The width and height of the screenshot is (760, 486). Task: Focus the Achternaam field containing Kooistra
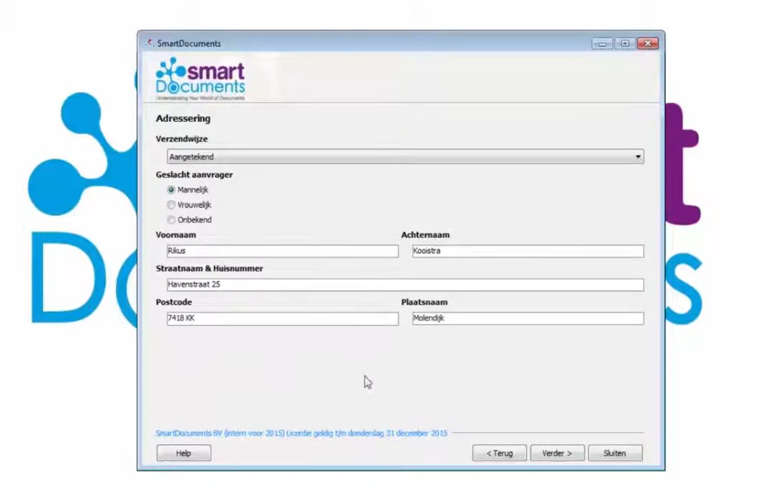click(x=527, y=251)
